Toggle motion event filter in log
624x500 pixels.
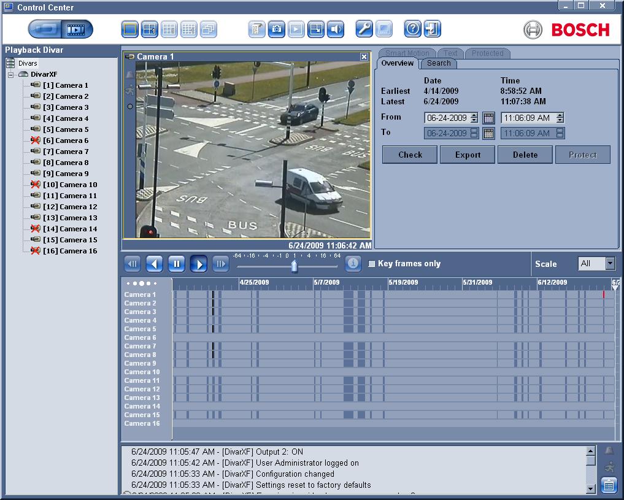609,467
